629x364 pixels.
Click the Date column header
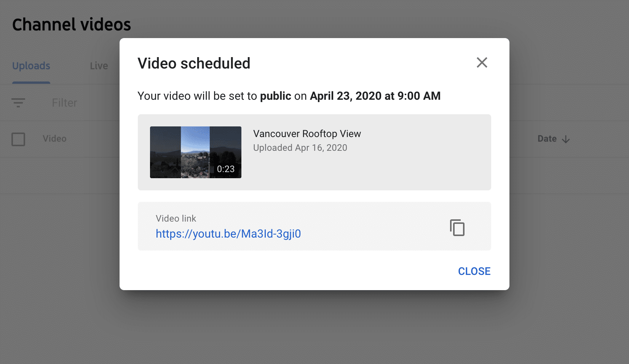tap(547, 139)
